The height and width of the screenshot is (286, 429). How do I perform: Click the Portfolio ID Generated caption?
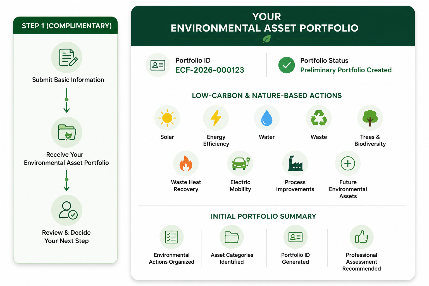tap(295, 258)
